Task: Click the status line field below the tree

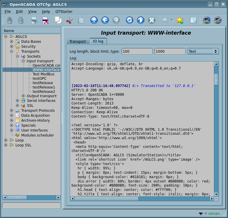Action: tap(31, 206)
